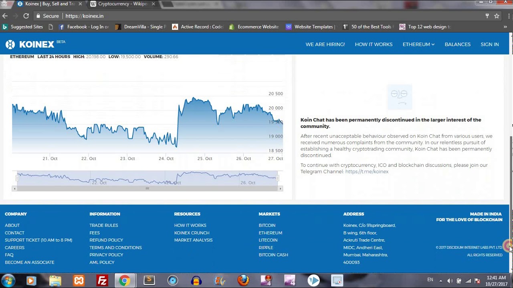
Task: Open XAMPP from taskbar
Action: pyautogui.click(x=79, y=280)
